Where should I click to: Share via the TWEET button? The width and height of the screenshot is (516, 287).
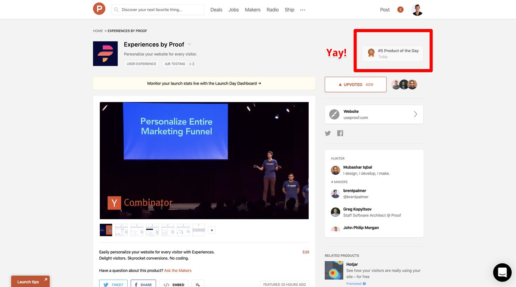[114, 284]
